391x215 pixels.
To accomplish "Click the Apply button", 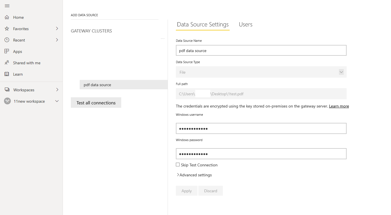I will (x=187, y=191).
